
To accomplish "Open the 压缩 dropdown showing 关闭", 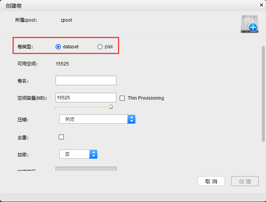I will tap(93, 119).
